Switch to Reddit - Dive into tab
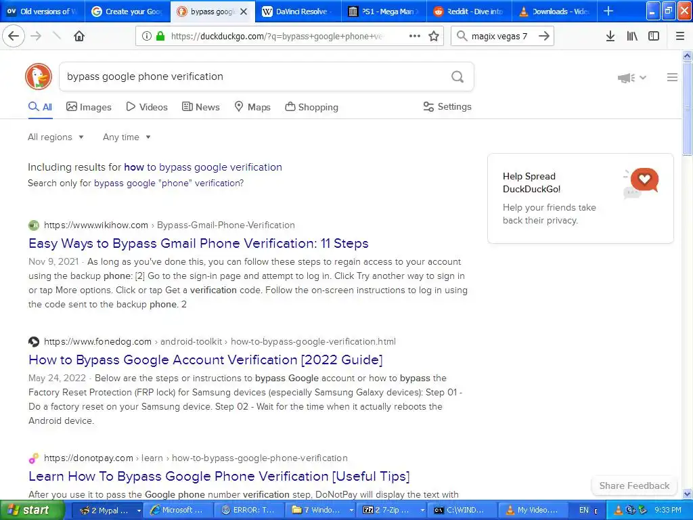 click(469, 12)
